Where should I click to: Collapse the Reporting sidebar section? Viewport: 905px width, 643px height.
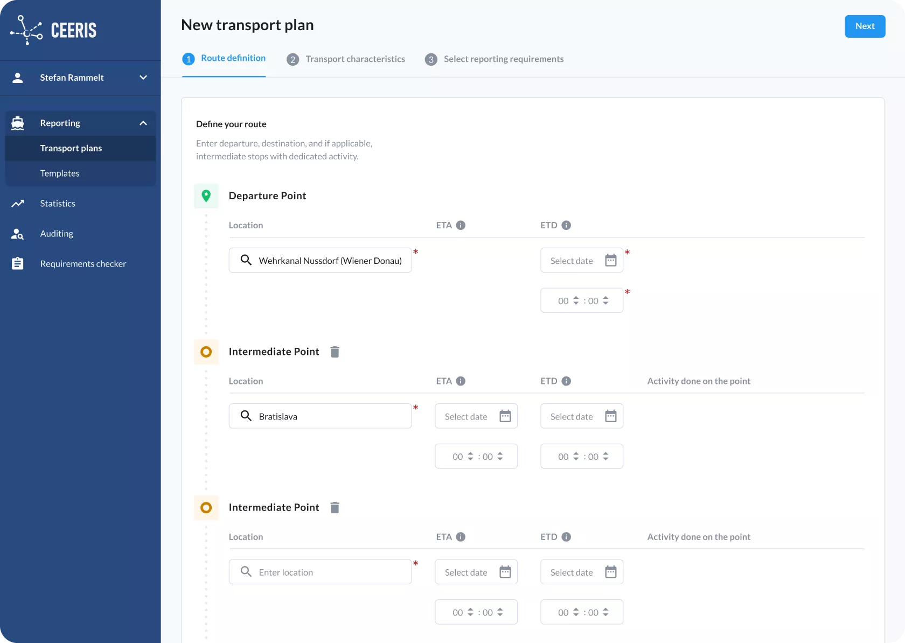tap(143, 123)
